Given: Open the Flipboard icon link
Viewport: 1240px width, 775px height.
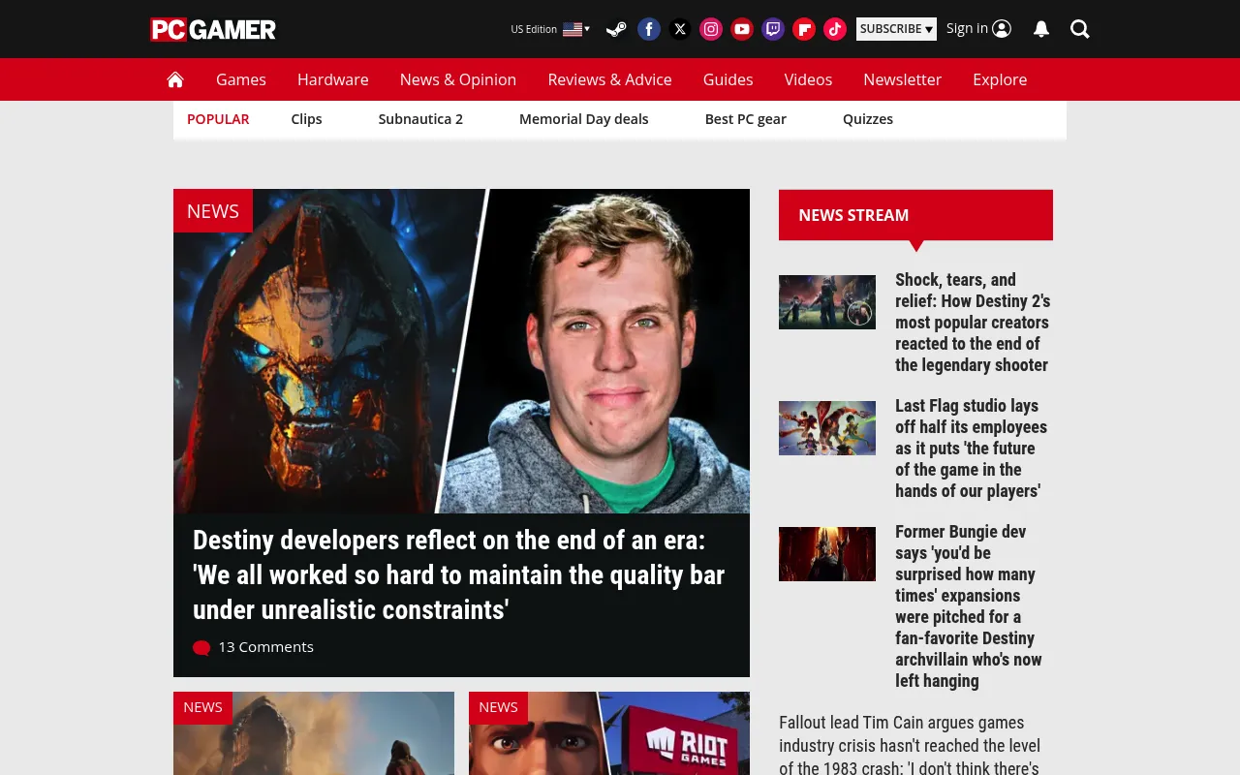Looking at the screenshot, I should (804, 29).
